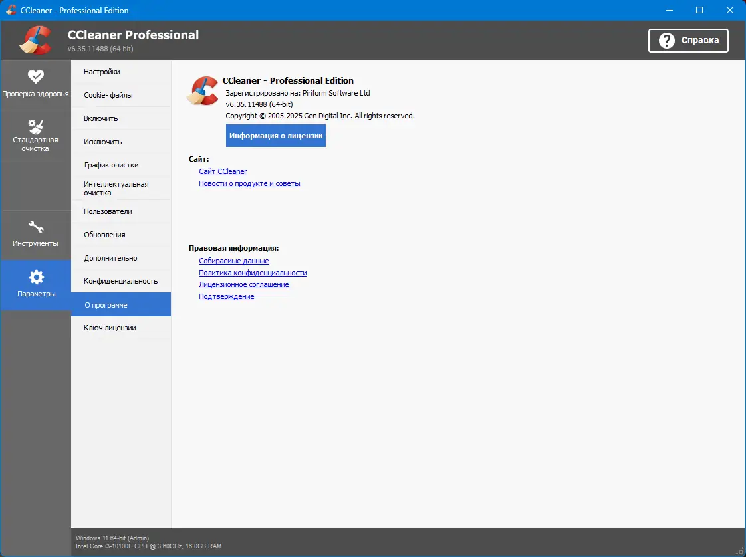The width and height of the screenshot is (746, 557).
Task: Open the Интеллектуальная очистка section
Action: pos(121,188)
